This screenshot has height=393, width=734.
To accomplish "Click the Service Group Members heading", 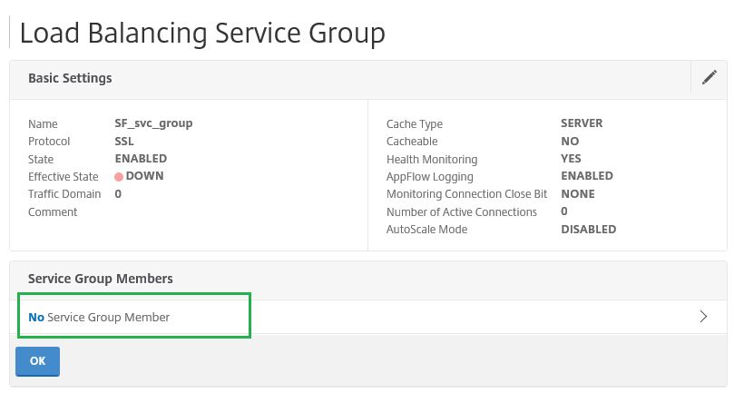I will pyautogui.click(x=100, y=279).
